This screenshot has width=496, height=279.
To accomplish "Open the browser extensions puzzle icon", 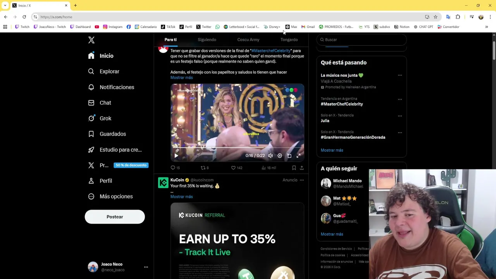I will coord(458,17).
